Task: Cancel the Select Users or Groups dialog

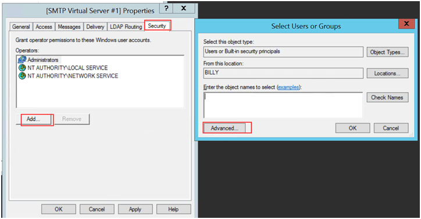Action: [x=391, y=128]
